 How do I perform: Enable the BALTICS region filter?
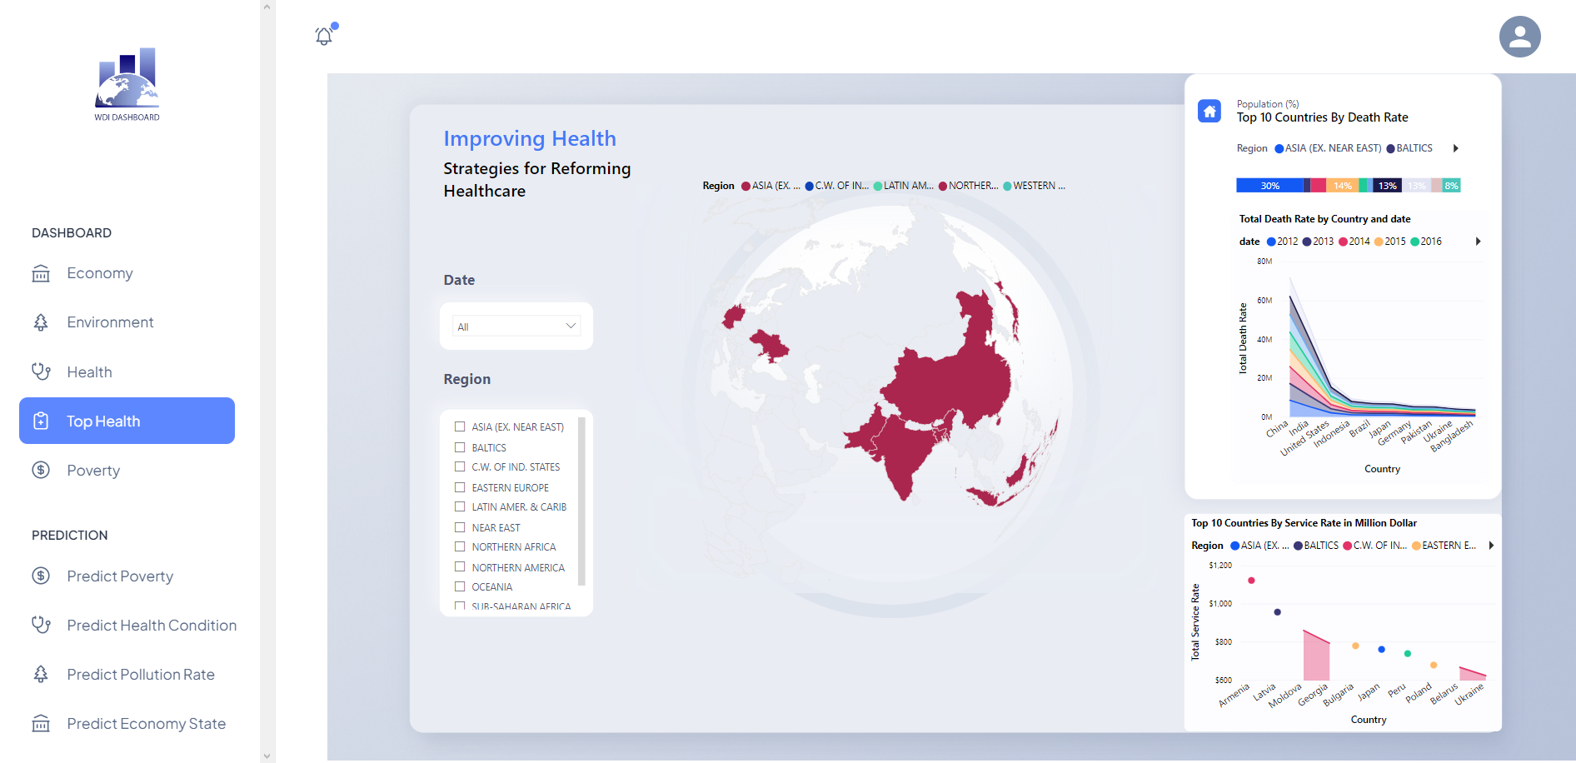point(460,447)
